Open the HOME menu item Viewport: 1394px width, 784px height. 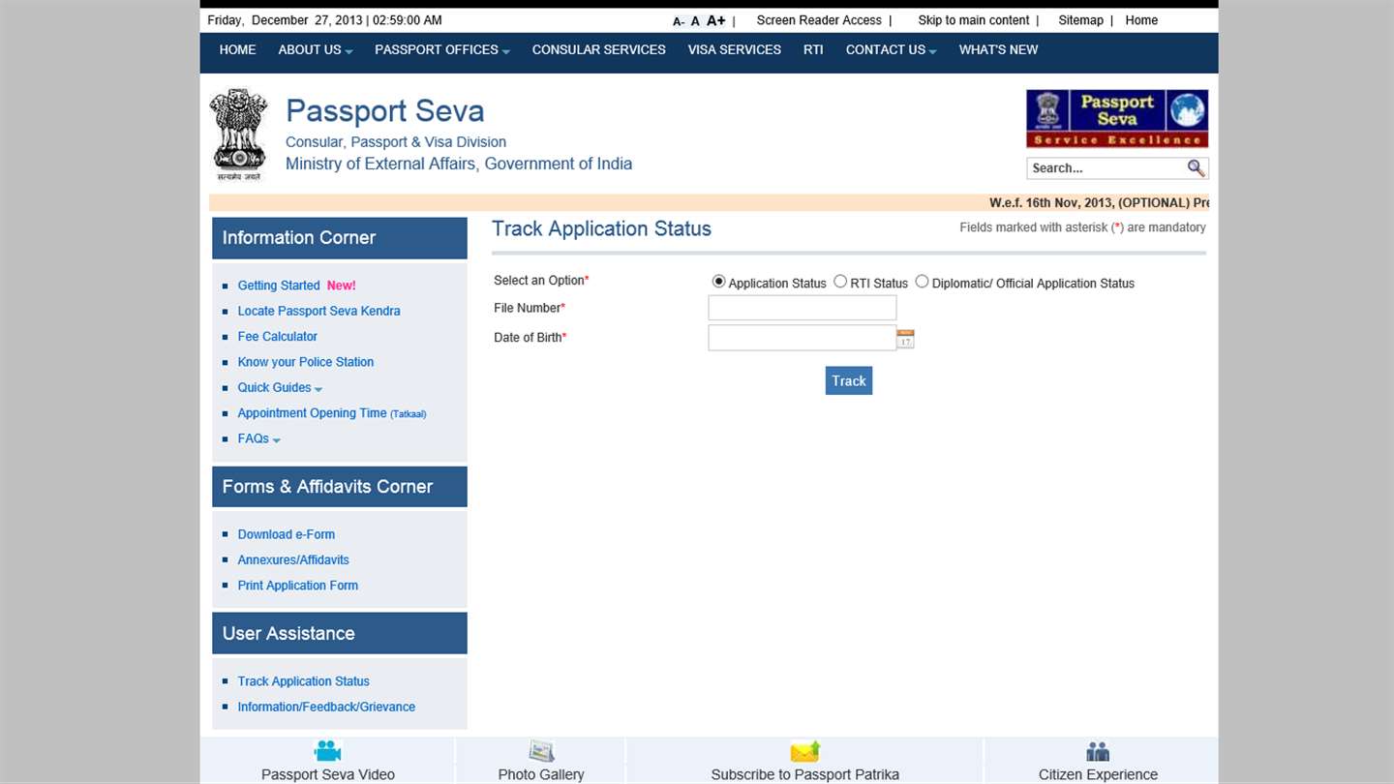pos(238,50)
